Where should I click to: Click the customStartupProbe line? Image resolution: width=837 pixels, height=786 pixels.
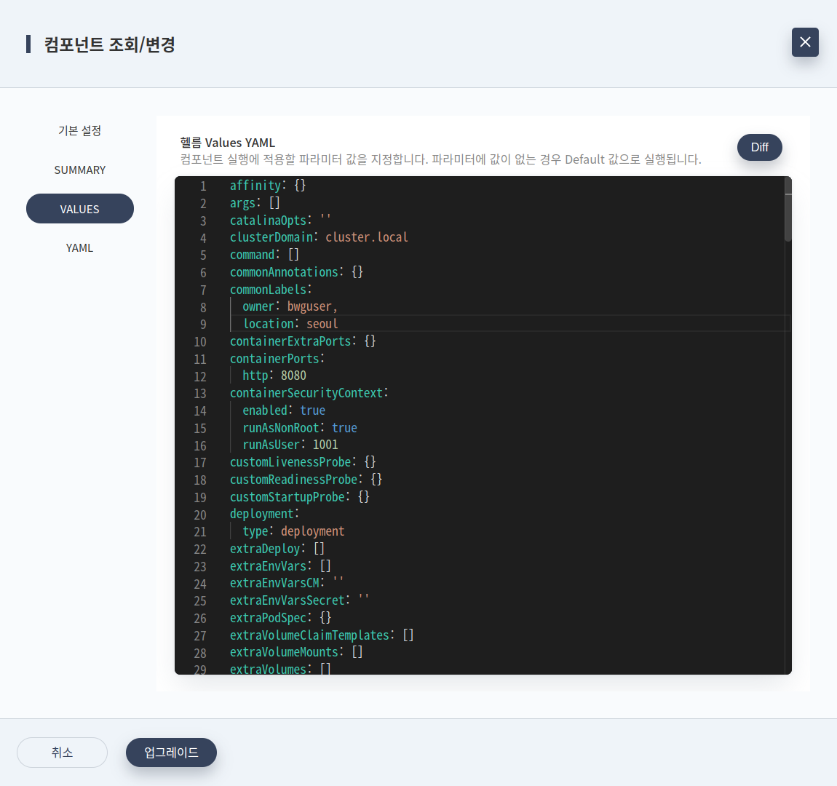tap(299, 497)
